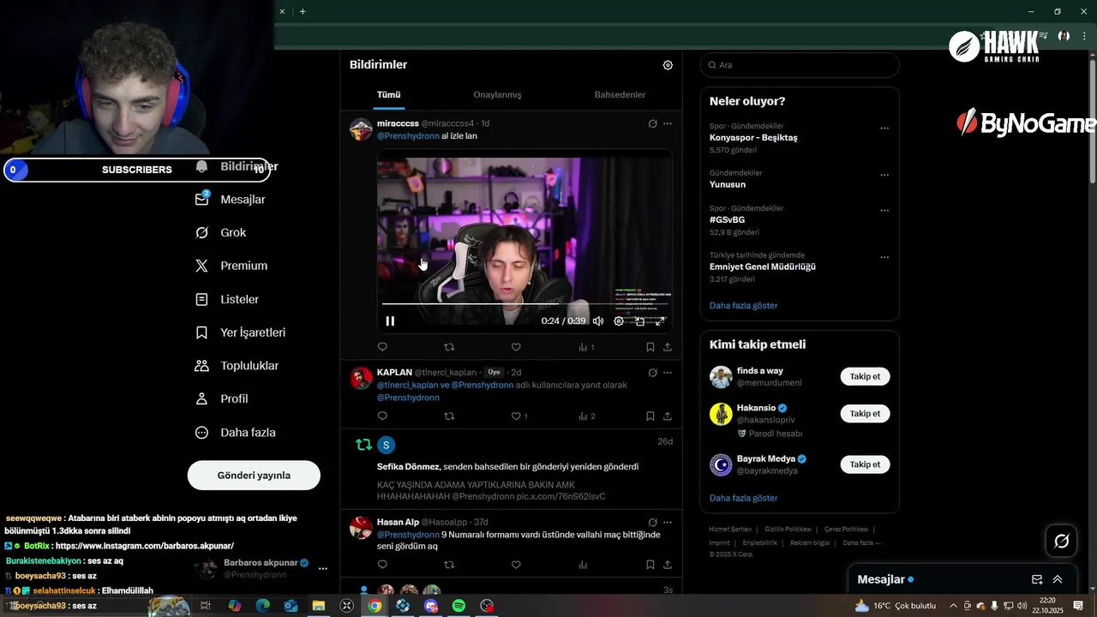Open Mesajlar in the left sidebar
This screenshot has width=1097, height=617.
tap(231, 200)
